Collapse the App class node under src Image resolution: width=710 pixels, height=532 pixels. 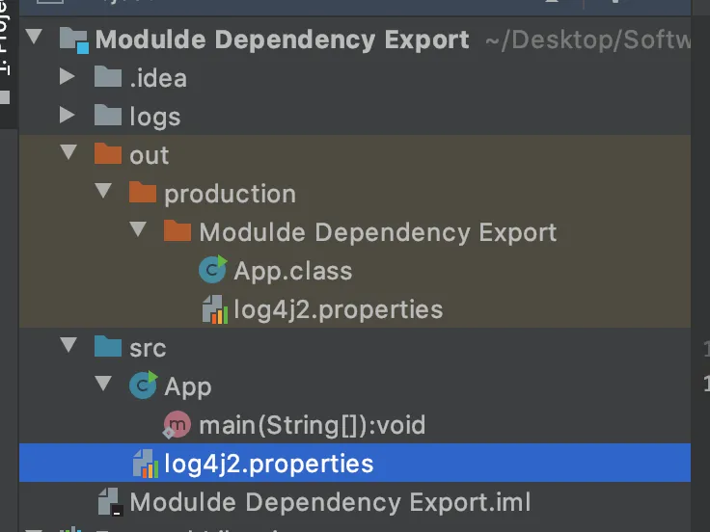[x=103, y=386]
